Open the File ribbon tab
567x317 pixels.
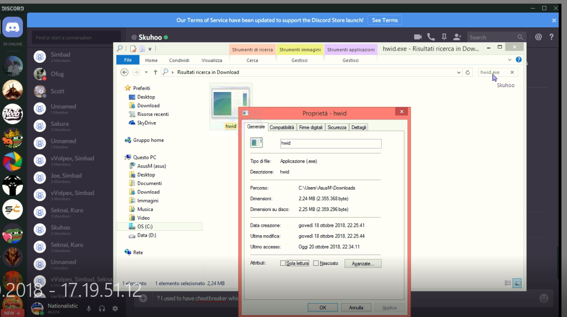click(128, 60)
